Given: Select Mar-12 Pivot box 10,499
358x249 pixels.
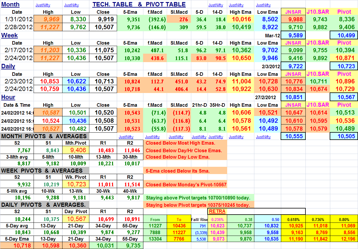Looking at the screenshot, I should pyautogui.click(x=344, y=35).
